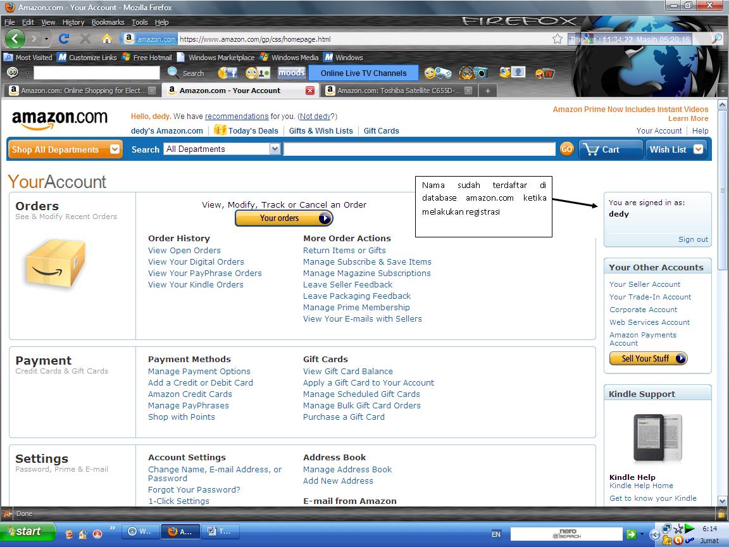This screenshot has height=547, width=729.
Task: Click the Kindle device image
Action: [x=657, y=439]
